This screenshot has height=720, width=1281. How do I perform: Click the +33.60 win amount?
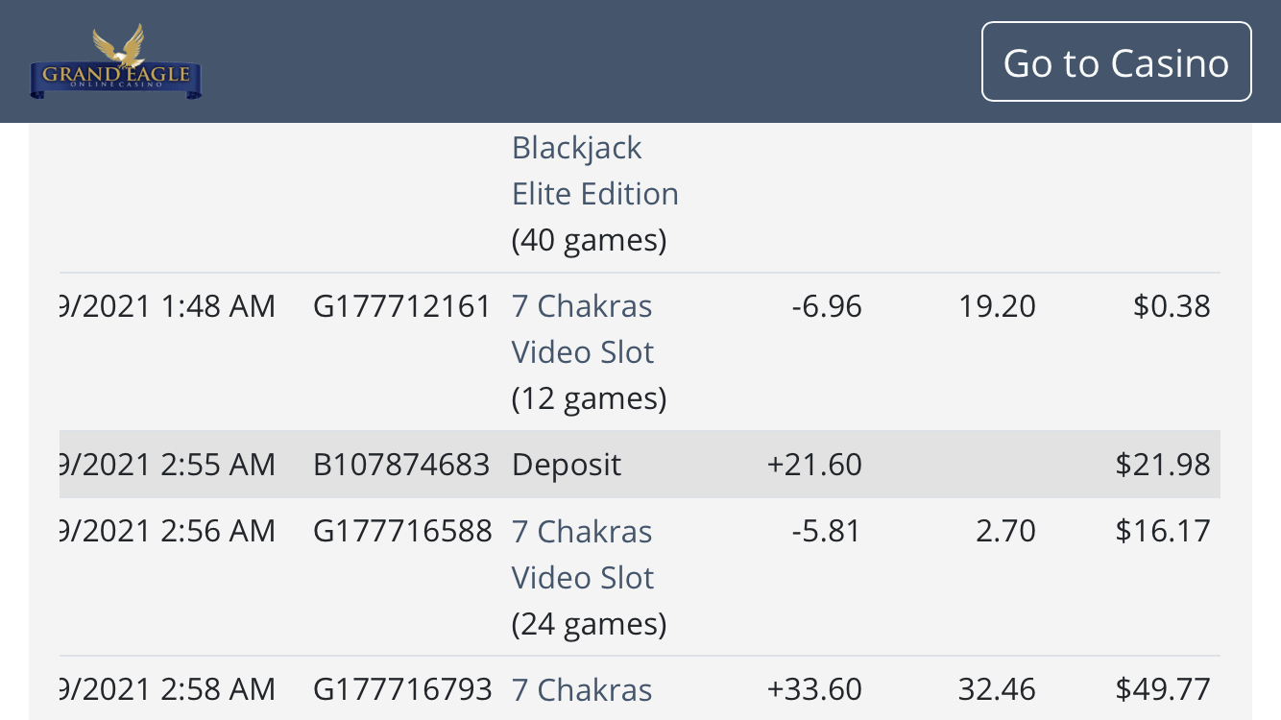click(x=814, y=689)
